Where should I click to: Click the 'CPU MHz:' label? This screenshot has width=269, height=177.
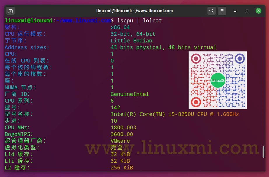coord(17,128)
